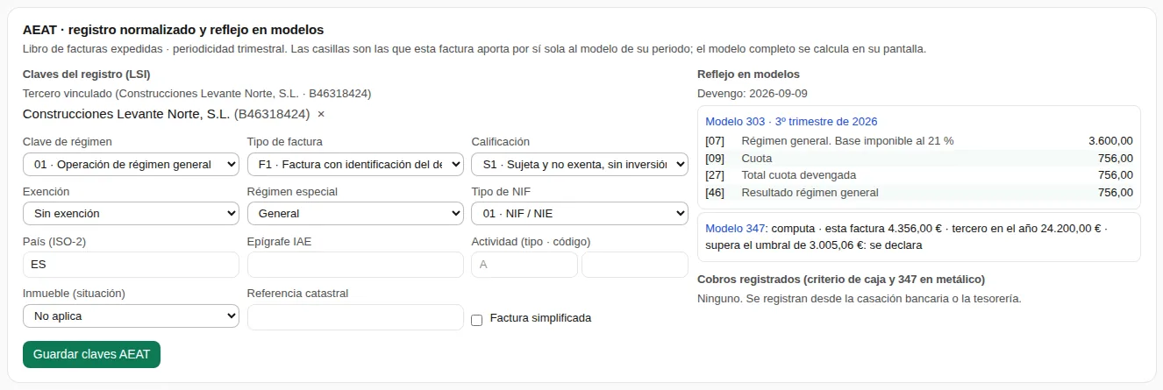Viewport: 1163px width, 390px height.
Task: Click the Cobros registrados heading
Action: tap(841, 280)
